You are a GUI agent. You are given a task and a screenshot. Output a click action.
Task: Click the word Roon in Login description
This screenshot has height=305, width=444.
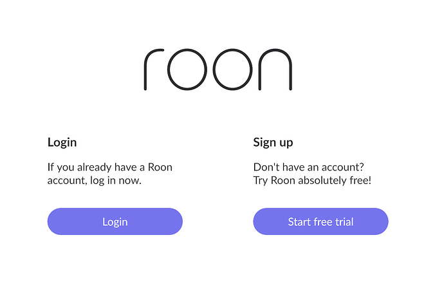[x=160, y=167]
